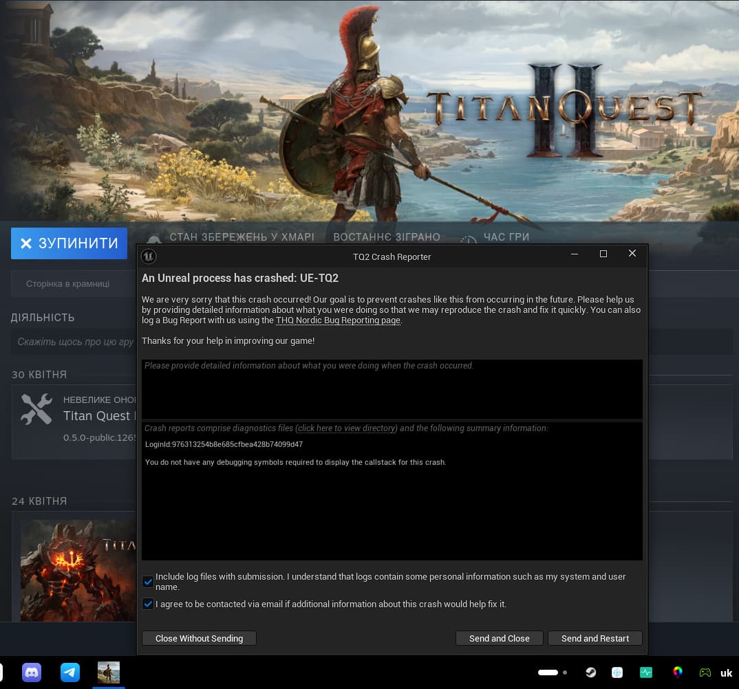Click Send and Close button
This screenshot has height=689, width=739.
(499, 638)
